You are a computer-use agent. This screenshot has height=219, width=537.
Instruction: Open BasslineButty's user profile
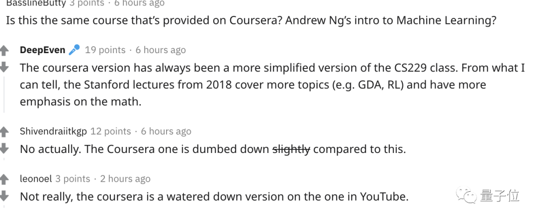tap(36, 3)
